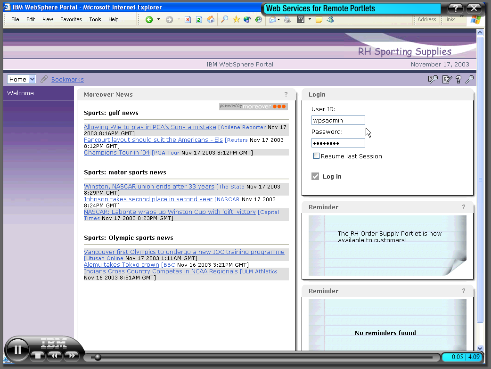Print the page with printer icon
Viewport: 491px width, 369px height.
pyautogui.click(x=287, y=20)
